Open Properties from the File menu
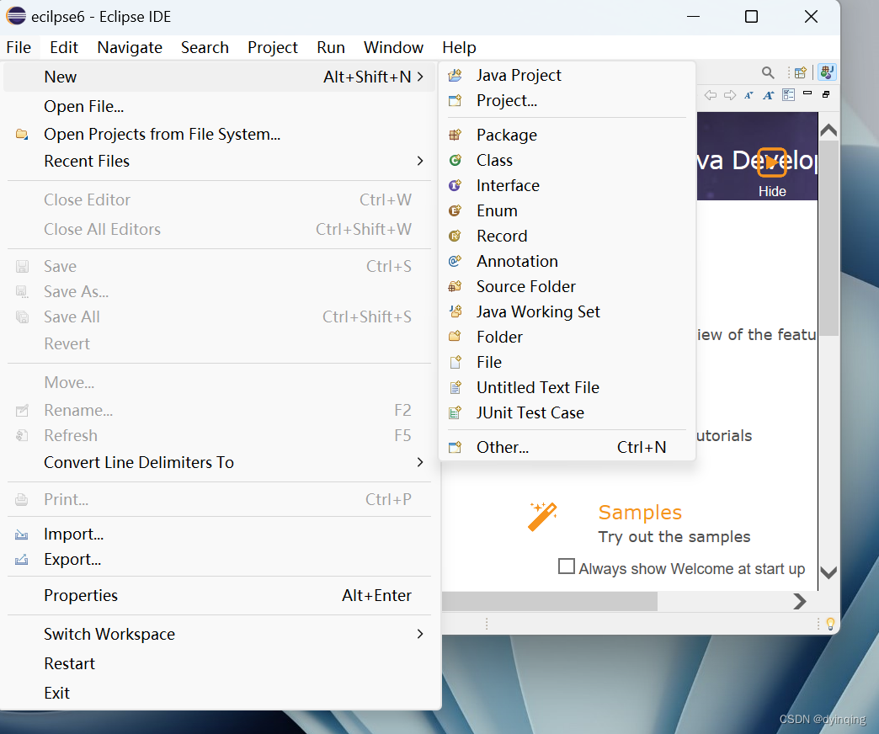 [x=219, y=595]
